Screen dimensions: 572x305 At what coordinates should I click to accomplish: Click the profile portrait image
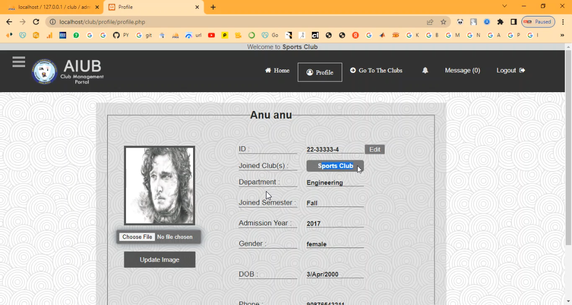point(159,185)
